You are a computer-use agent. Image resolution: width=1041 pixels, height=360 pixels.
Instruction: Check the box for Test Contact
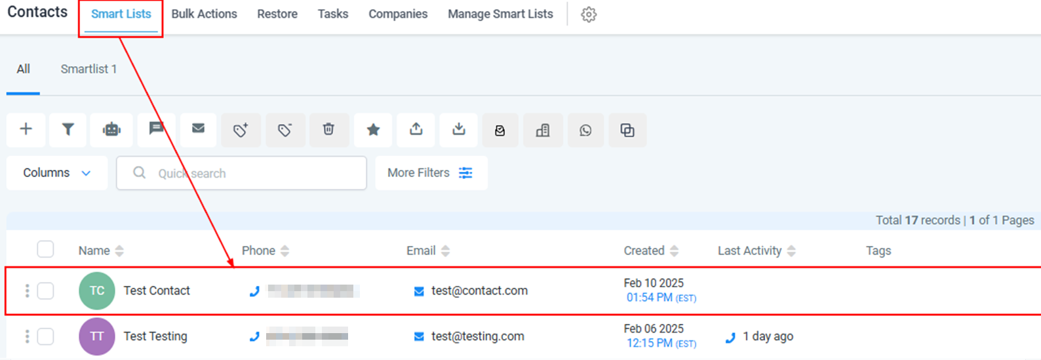[45, 290]
